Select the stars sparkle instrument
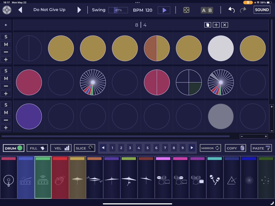Screen dimensions: 275x206 click(266, 177)
